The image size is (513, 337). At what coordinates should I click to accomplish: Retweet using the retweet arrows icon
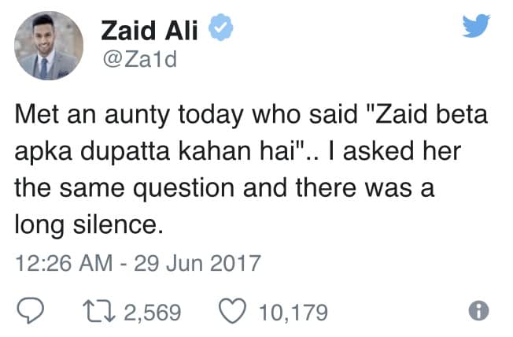click(99, 312)
